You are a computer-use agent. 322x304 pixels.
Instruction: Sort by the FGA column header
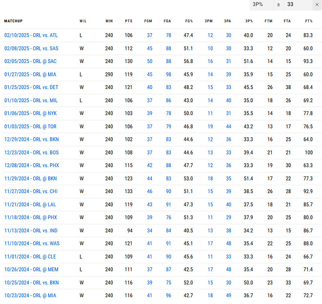[x=167, y=21]
